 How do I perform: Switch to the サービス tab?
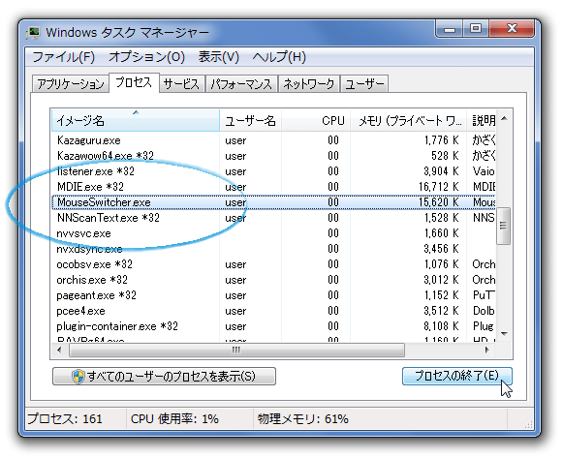click(181, 84)
